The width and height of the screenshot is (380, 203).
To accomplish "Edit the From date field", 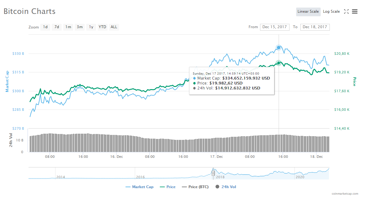I will 275,27.
